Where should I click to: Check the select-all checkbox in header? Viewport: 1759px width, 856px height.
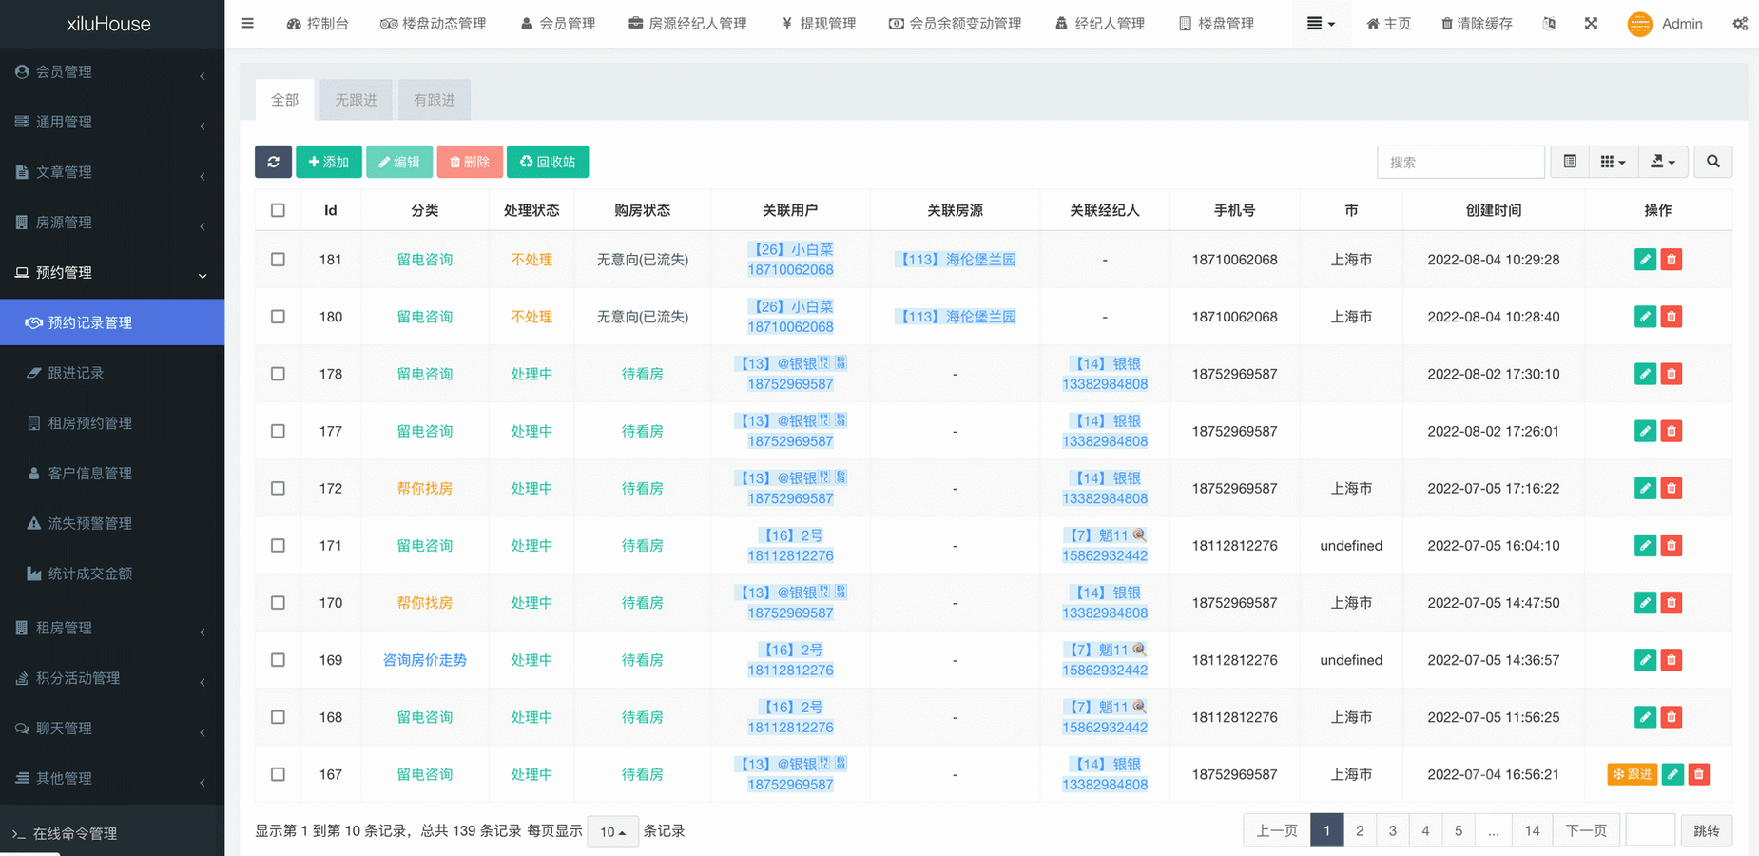click(x=278, y=210)
